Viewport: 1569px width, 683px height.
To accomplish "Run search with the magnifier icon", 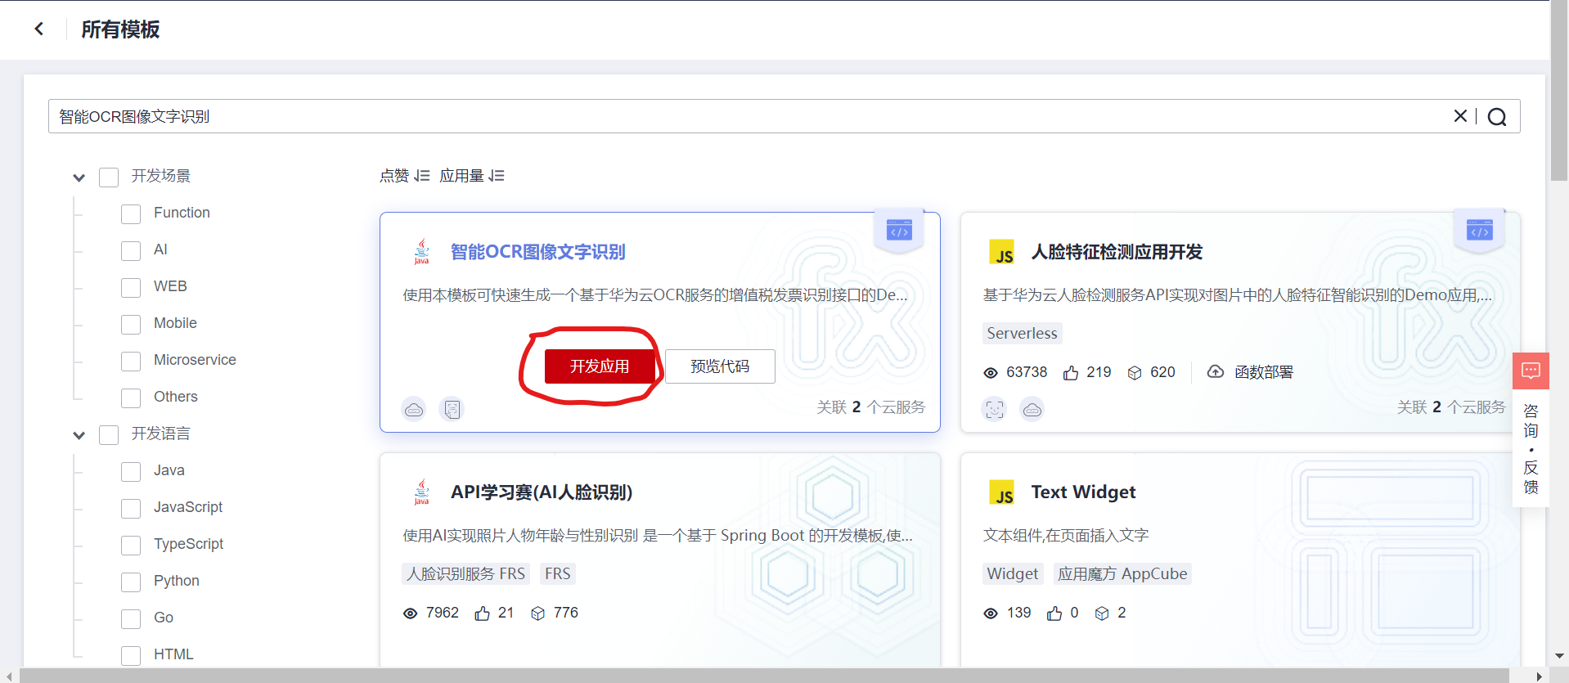I will pos(1497,117).
